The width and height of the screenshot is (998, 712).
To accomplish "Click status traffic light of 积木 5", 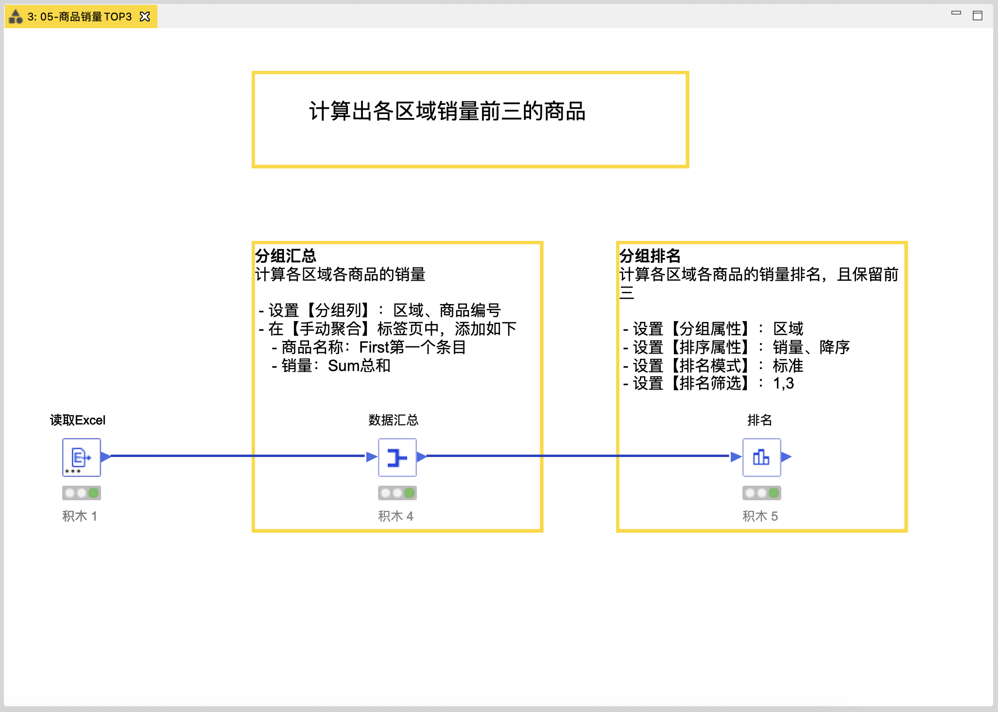I will click(761, 493).
